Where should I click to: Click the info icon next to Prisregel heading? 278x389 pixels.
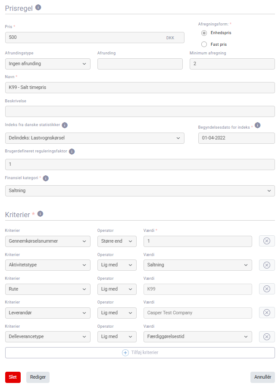[x=38, y=7]
